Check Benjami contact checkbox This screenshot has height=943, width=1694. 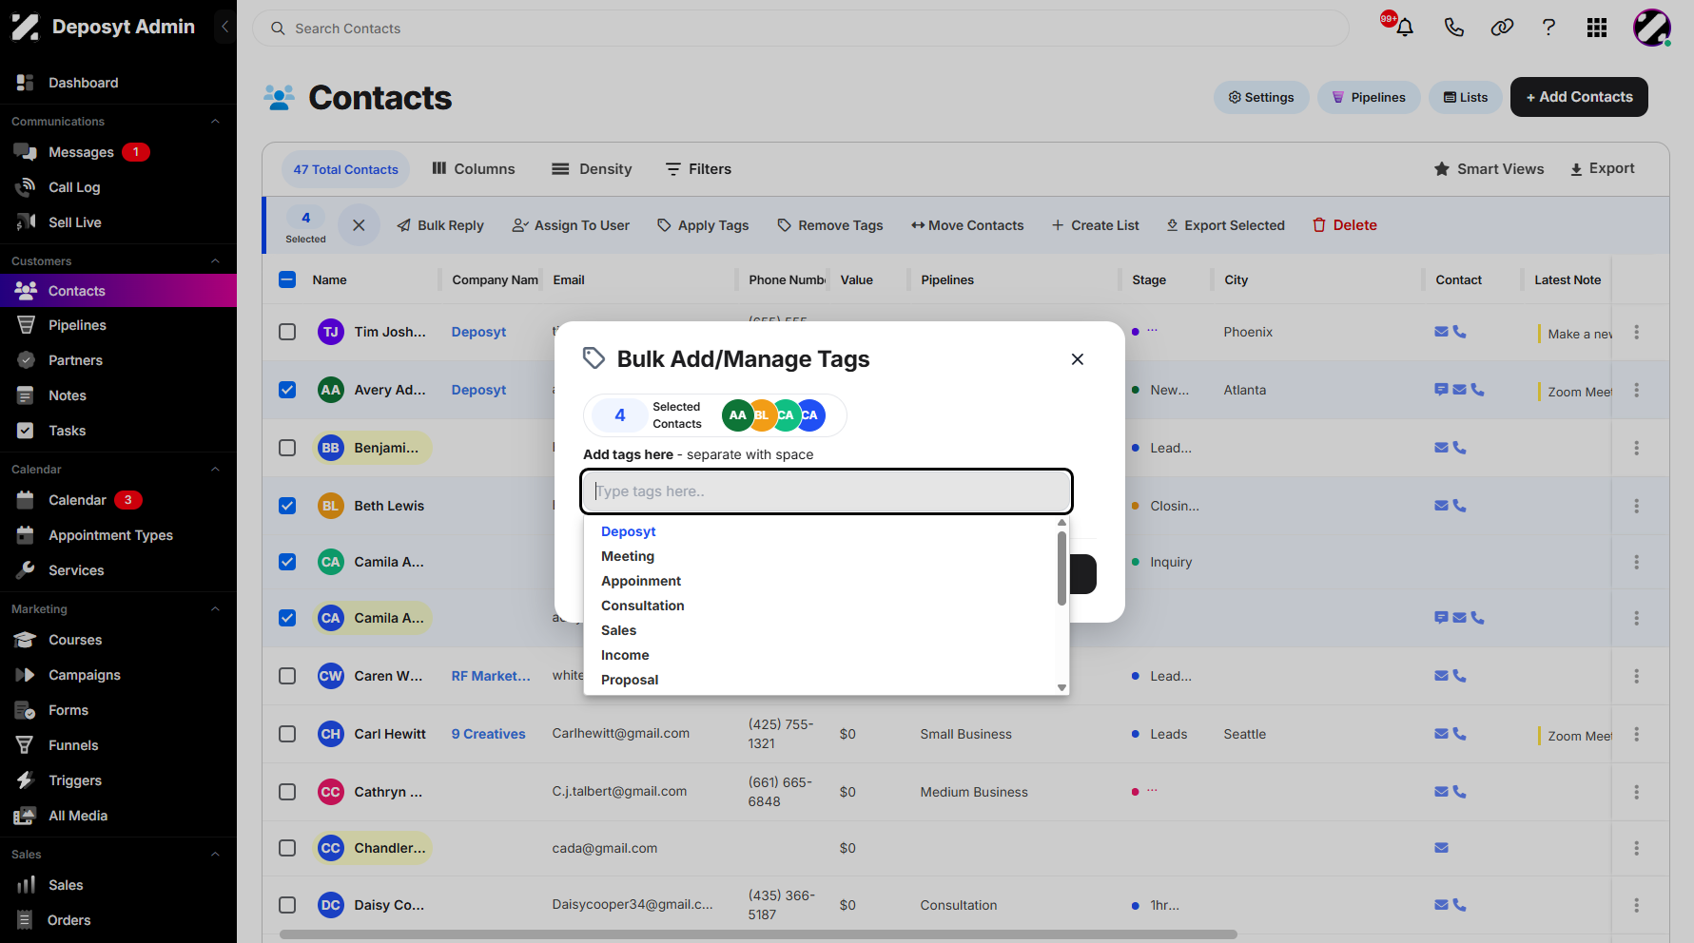pos(287,448)
